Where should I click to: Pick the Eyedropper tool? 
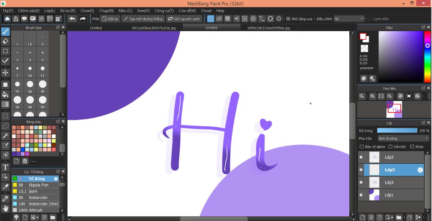5,198
